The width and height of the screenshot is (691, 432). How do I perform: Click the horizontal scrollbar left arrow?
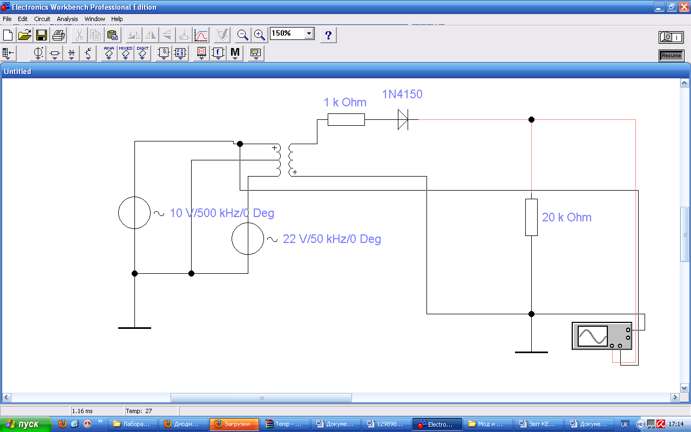[x=6, y=397]
